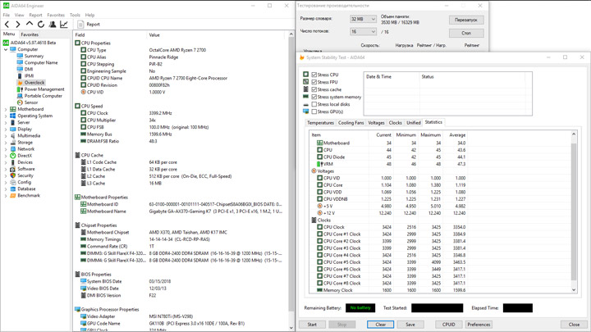Click the Close button in stability test

pos(574,325)
